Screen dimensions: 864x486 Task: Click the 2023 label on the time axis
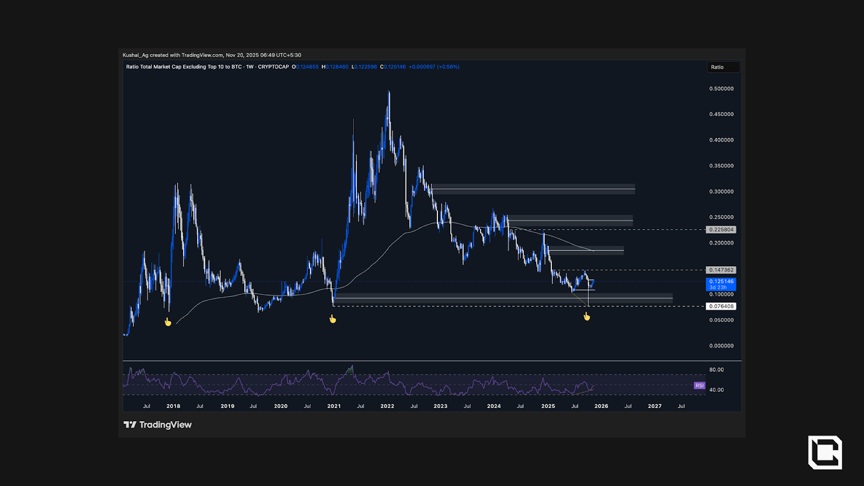click(441, 406)
